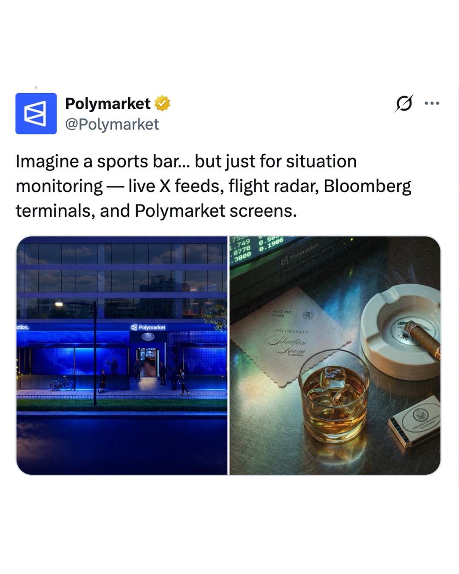Click the Situation Room matchbox
This screenshot has width=459, height=574.
coord(415,421)
